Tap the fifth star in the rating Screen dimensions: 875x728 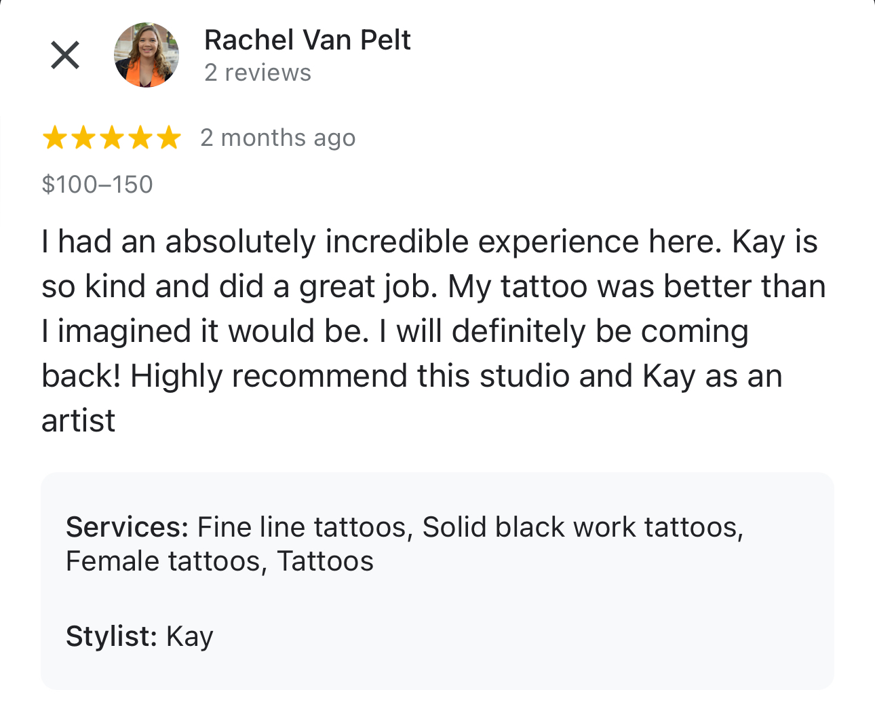[169, 138]
